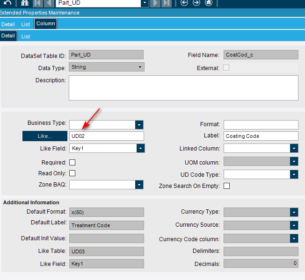Open the lower List sub-tab
This screenshot has width=305, height=280.
[26, 36]
